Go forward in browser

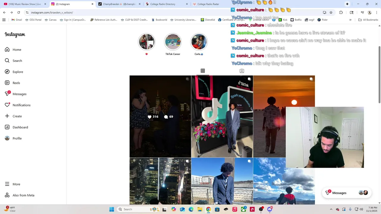11,12
